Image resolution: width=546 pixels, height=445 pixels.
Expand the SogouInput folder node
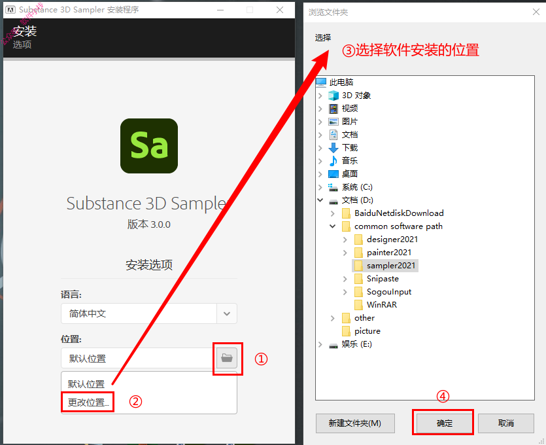[345, 292]
